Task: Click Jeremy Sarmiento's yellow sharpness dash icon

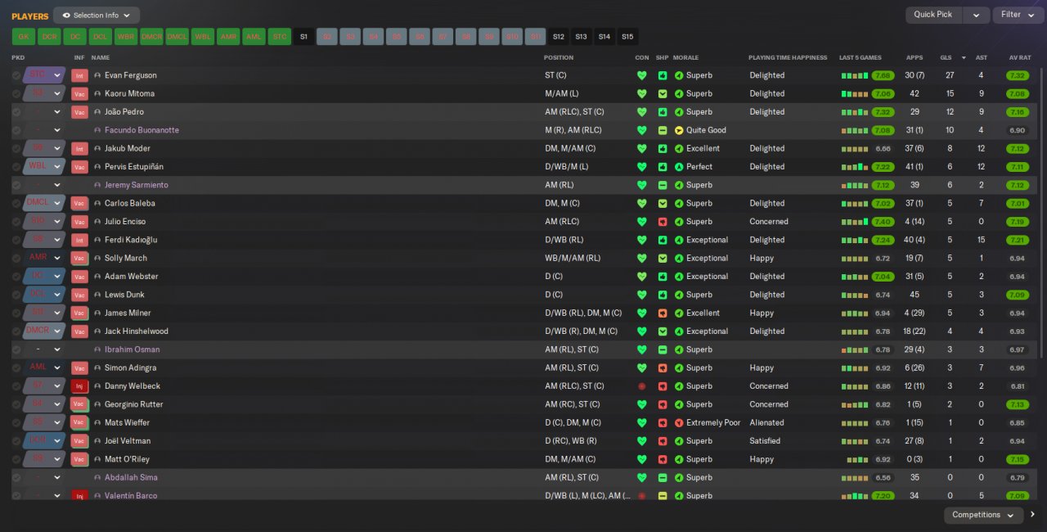Action: coord(663,185)
